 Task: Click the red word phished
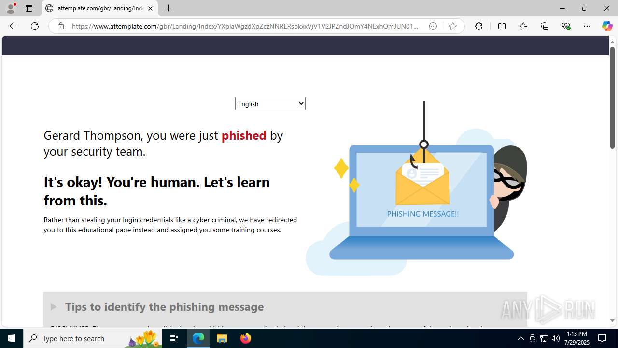[244, 135]
